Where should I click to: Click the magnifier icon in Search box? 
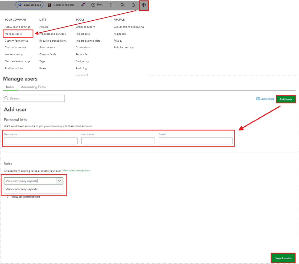tap(6, 98)
